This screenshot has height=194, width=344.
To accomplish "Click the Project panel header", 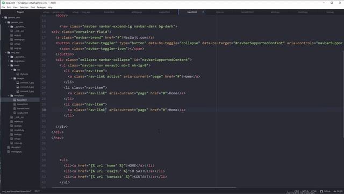I will (20, 12).
